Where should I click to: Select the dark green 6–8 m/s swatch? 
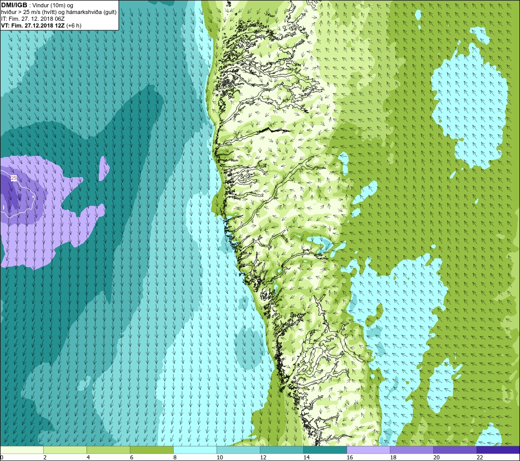[151, 450]
